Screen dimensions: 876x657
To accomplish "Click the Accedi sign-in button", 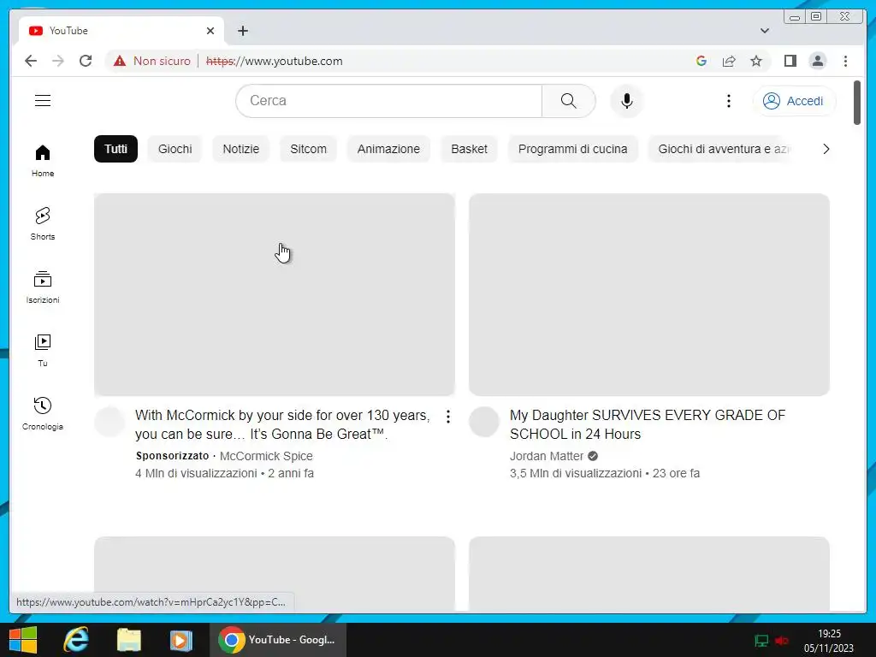I will click(x=794, y=101).
